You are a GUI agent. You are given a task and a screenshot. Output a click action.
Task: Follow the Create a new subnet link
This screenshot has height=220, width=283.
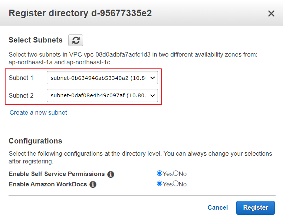coord(38,112)
